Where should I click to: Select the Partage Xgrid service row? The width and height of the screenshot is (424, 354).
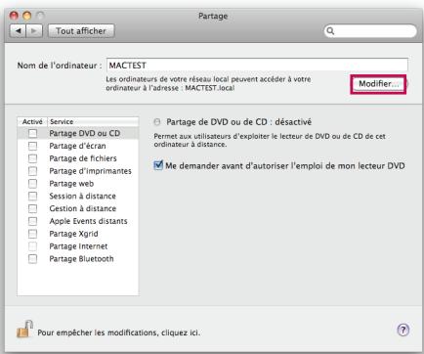tap(78, 234)
